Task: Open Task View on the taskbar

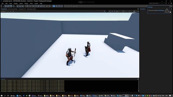Action: pyautogui.click(x=8, y=96)
